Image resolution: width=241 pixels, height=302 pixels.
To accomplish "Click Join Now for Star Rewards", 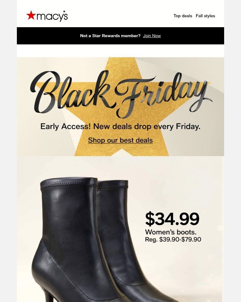I will click(152, 36).
